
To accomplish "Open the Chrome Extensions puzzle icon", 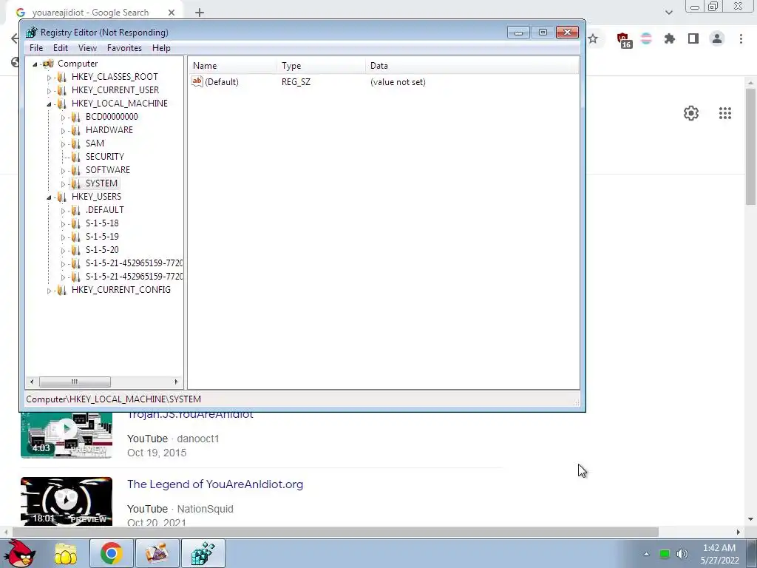I will coord(670,38).
